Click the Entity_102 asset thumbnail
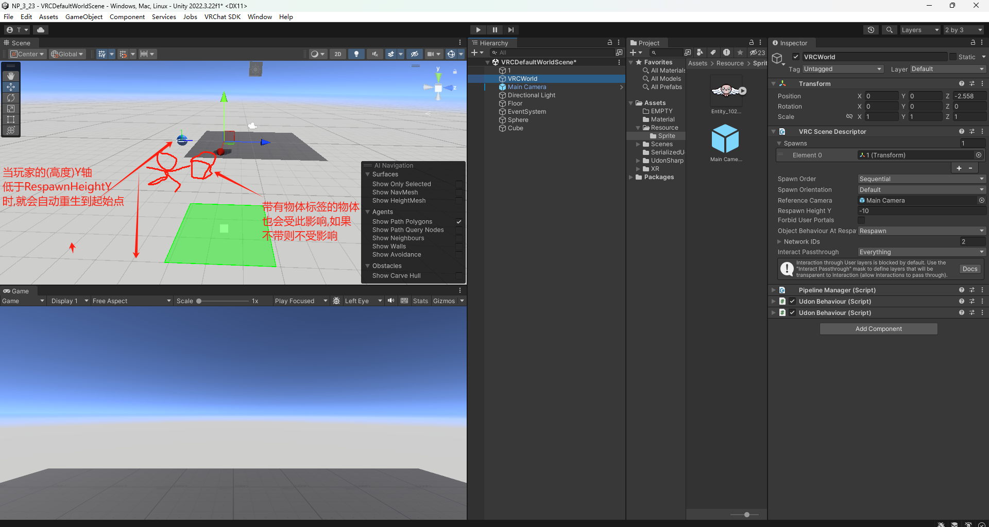The image size is (989, 527). tap(726, 92)
